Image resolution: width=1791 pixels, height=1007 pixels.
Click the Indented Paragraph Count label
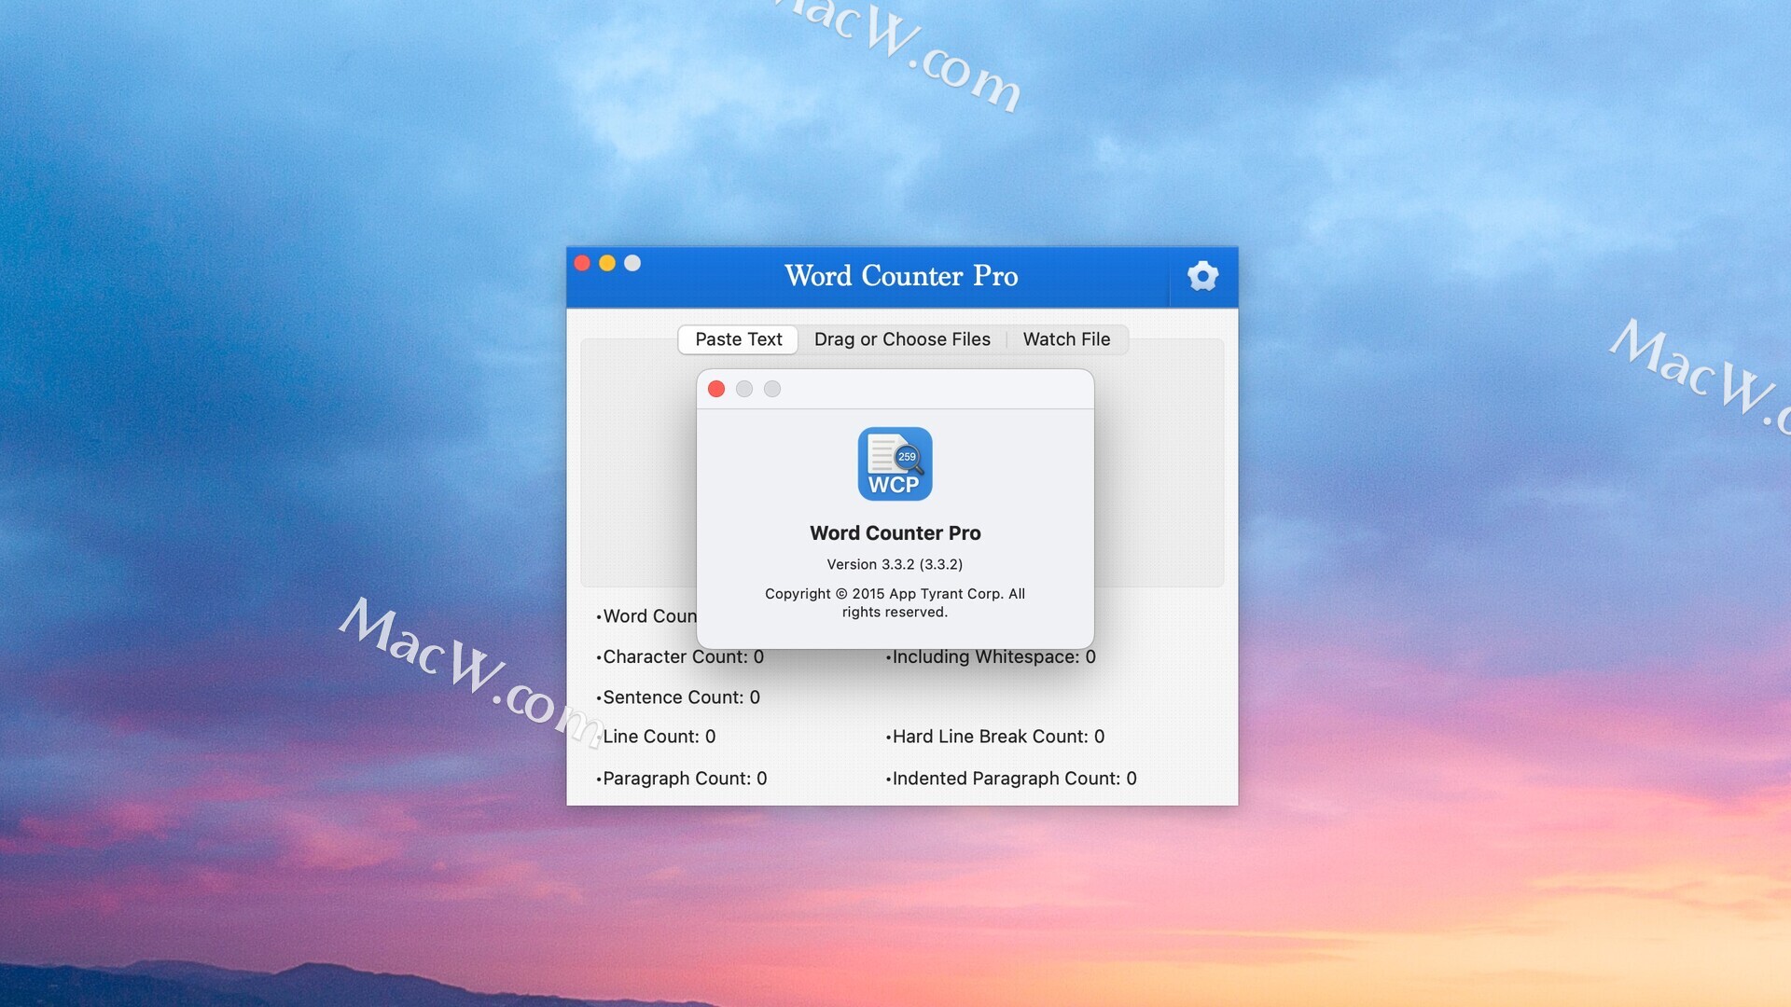1012,779
